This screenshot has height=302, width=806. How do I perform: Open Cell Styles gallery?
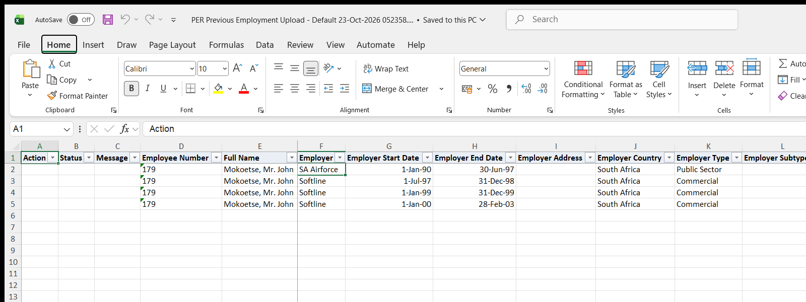click(x=659, y=79)
